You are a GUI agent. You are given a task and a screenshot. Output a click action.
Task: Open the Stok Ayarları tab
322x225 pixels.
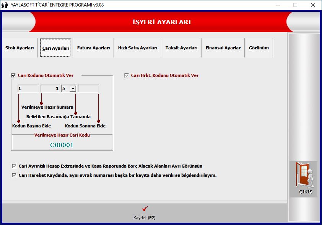point(20,48)
